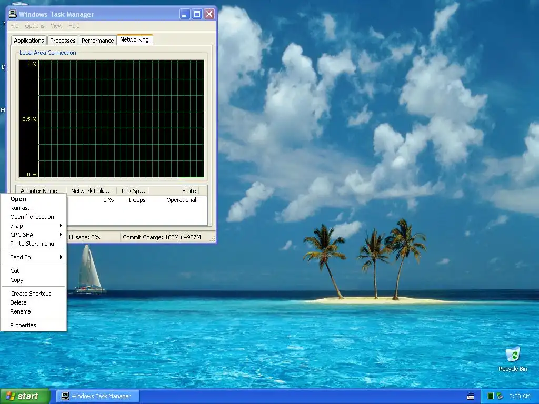Choose Create Shortcut
The height and width of the screenshot is (404, 539).
tap(33, 294)
